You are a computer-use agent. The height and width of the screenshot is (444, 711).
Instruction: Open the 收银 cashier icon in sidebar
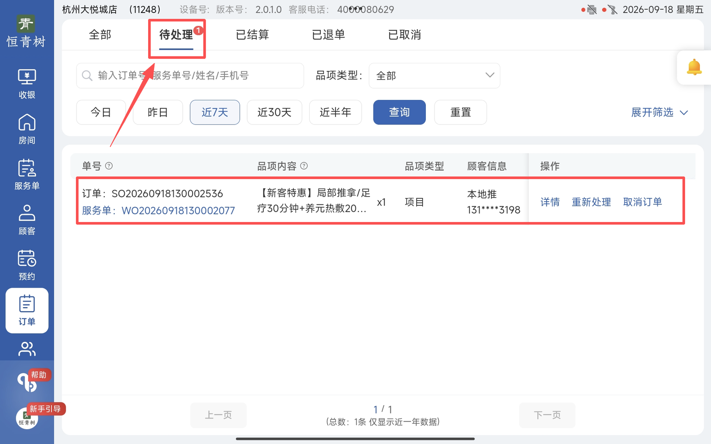tap(27, 84)
